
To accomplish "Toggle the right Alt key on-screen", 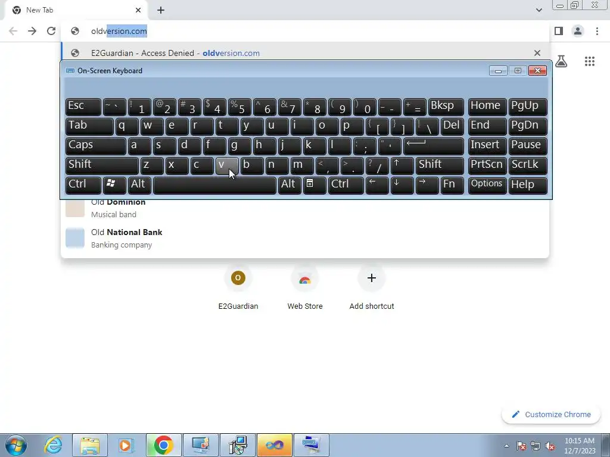I will (290, 185).
